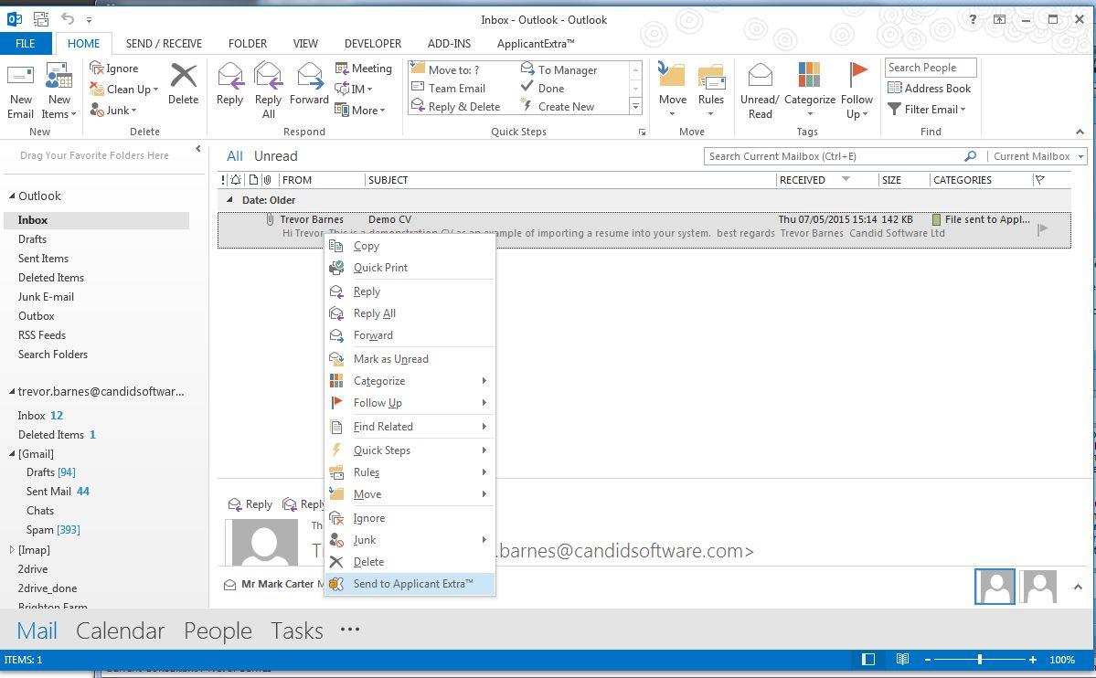Image resolution: width=1096 pixels, height=678 pixels.
Task: Click the flag on Demo CV message
Action: tap(1042, 228)
